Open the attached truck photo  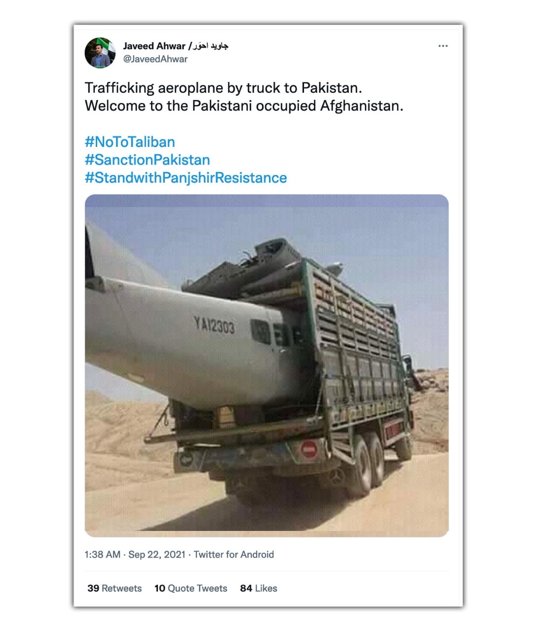coord(267,365)
